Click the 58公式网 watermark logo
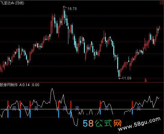164x134 pixels. click(x=102, y=123)
